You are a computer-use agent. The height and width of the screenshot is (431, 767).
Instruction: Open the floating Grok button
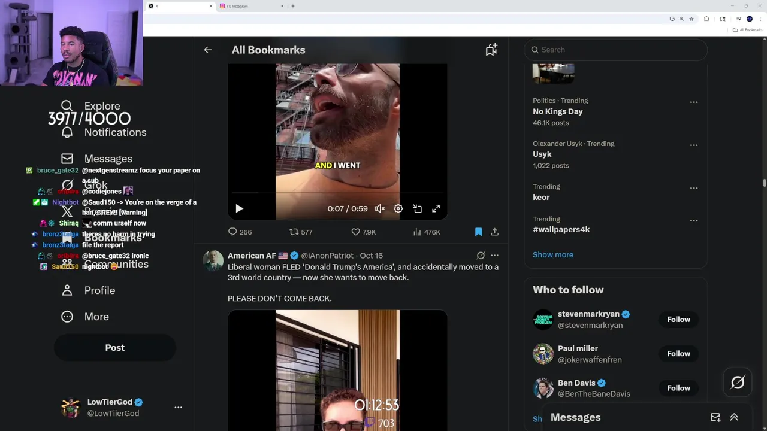738,383
